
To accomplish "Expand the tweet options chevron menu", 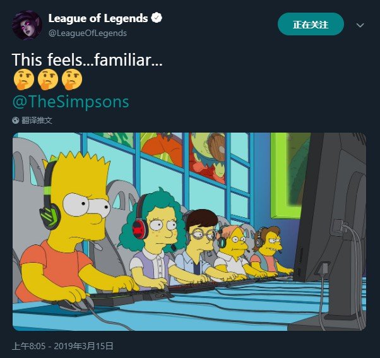I will pos(360,25).
